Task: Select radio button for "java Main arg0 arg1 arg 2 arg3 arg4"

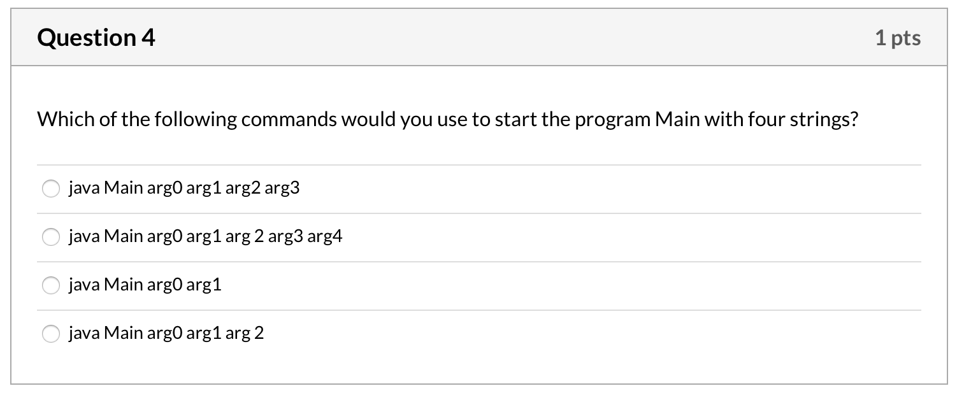Action: [51, 236]
